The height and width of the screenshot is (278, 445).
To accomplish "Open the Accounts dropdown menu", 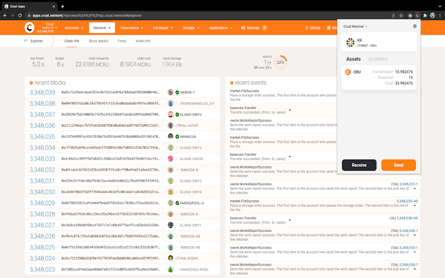I will click(x=74, y=28).
